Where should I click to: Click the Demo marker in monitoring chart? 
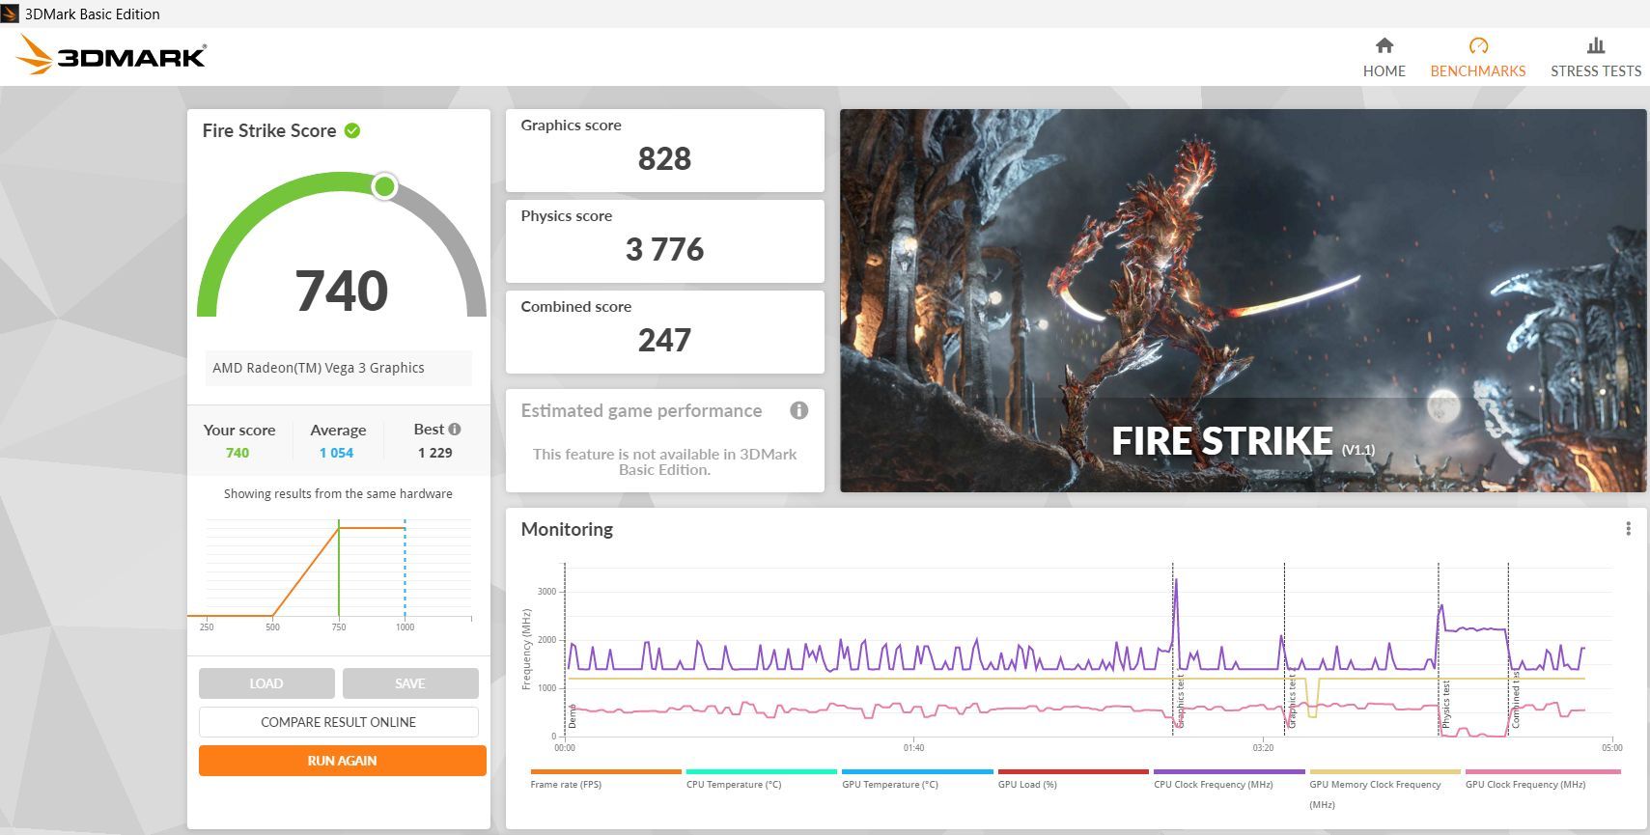572,715
